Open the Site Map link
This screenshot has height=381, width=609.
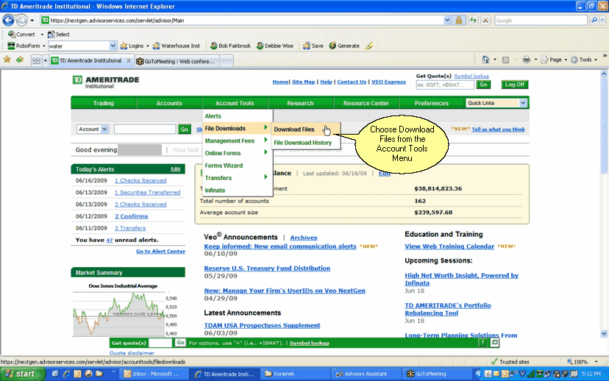pyautogui.click(x=303, y=82)
